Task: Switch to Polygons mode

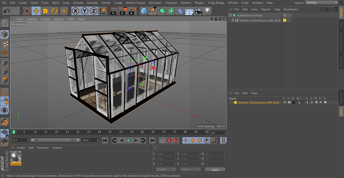Action: pyautogui.click(x=5, y=80)
